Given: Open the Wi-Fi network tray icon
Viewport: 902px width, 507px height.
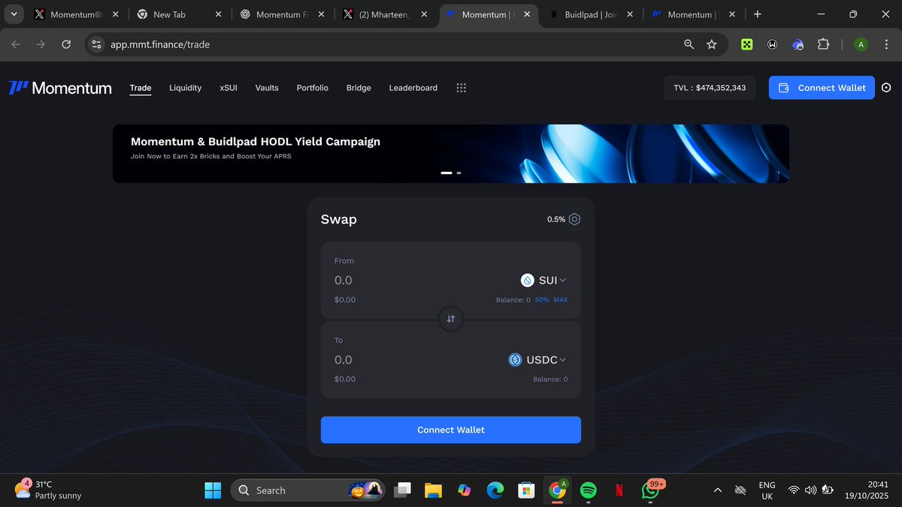Looking at the screenshot, I should [x=793, y=490].
